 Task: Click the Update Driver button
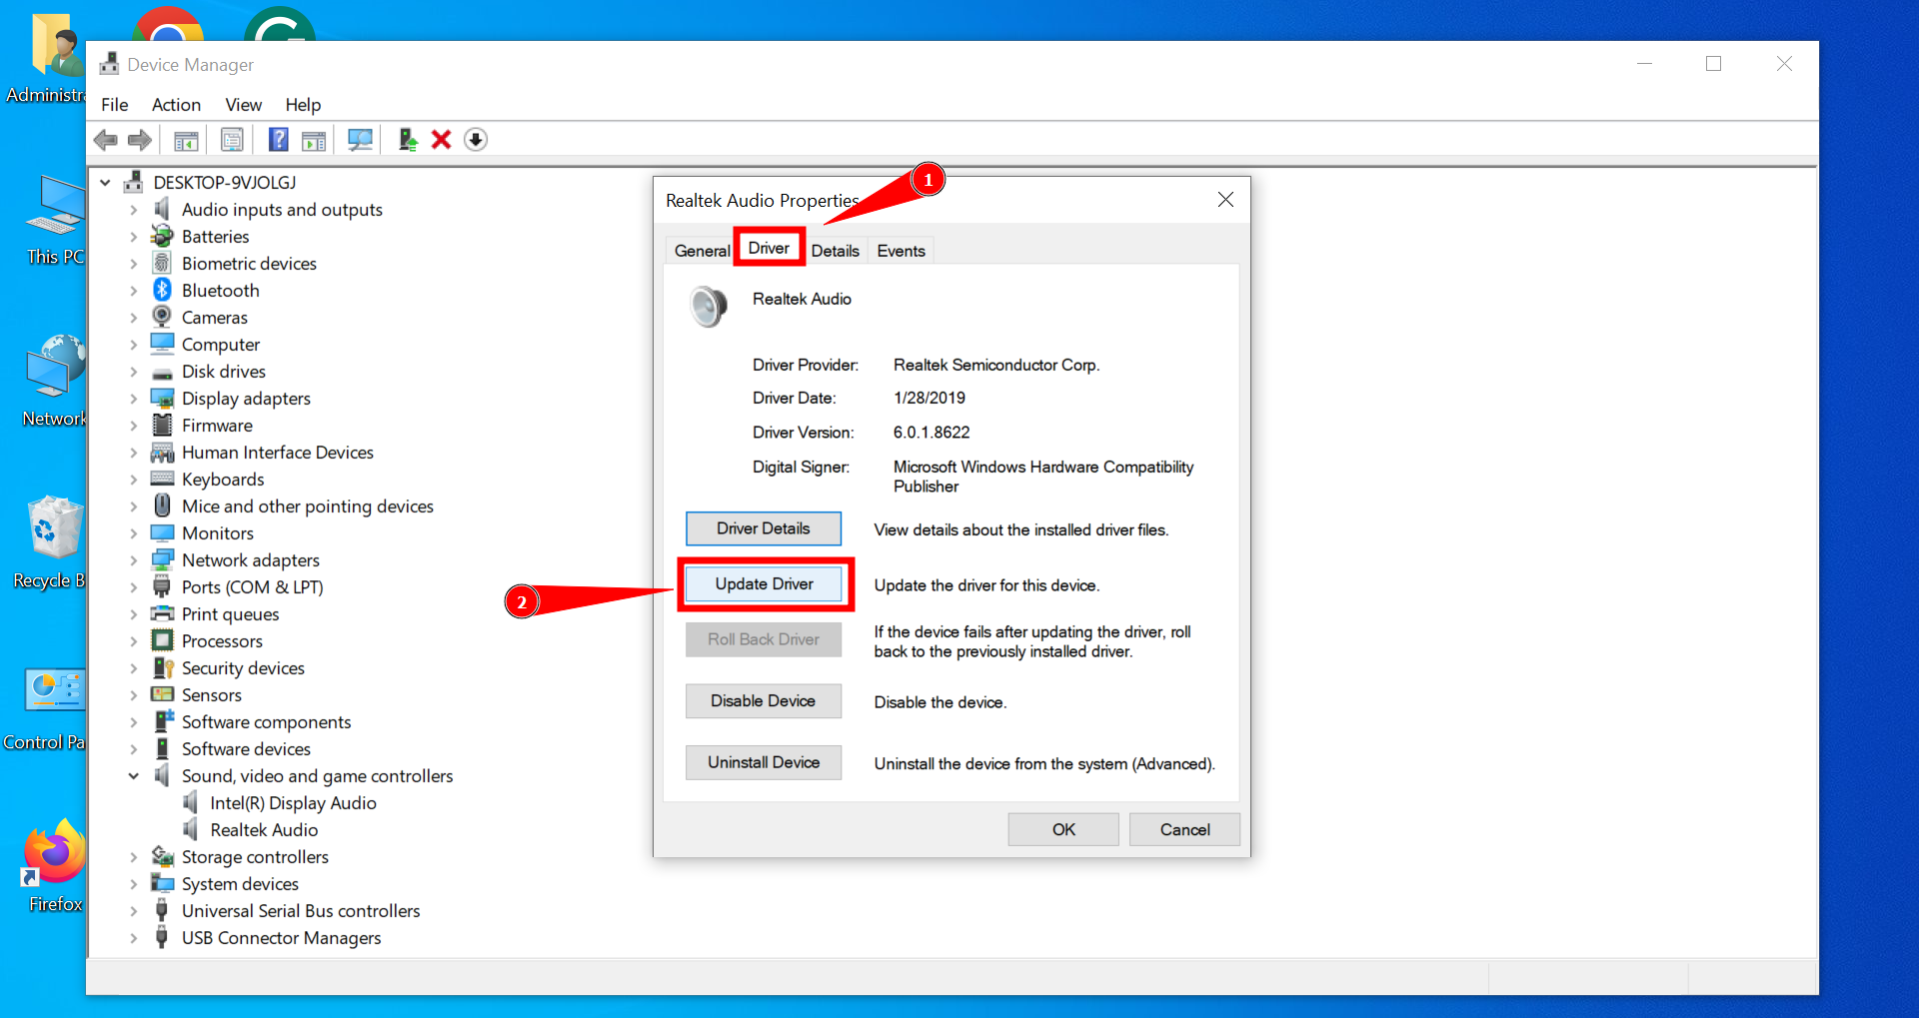765,584
